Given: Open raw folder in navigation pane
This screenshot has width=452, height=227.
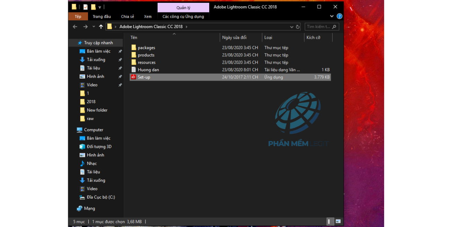Looking at the screenshot, I should pyautogui.click(x=90, y=119).
